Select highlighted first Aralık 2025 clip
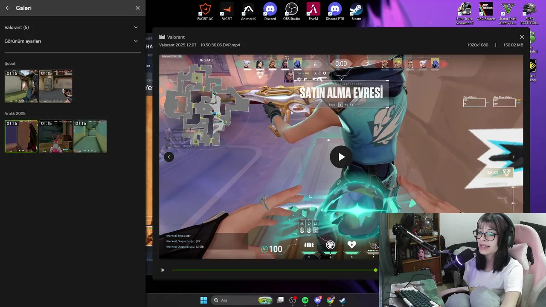 coord(21,136)
